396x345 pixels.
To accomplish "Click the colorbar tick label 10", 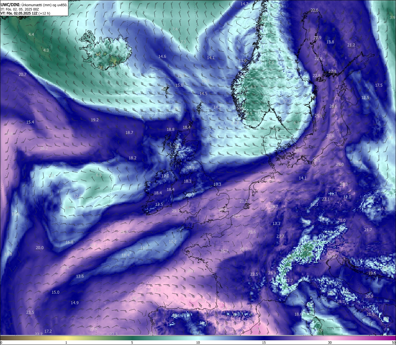I will pos(198,343).
